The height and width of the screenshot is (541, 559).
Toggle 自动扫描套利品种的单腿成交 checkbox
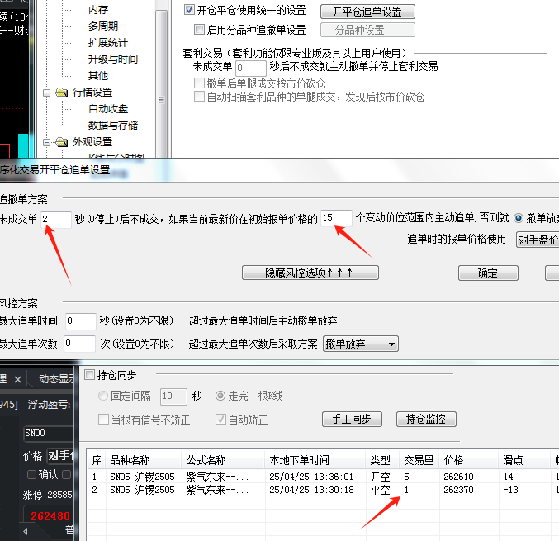click(199, 97)
